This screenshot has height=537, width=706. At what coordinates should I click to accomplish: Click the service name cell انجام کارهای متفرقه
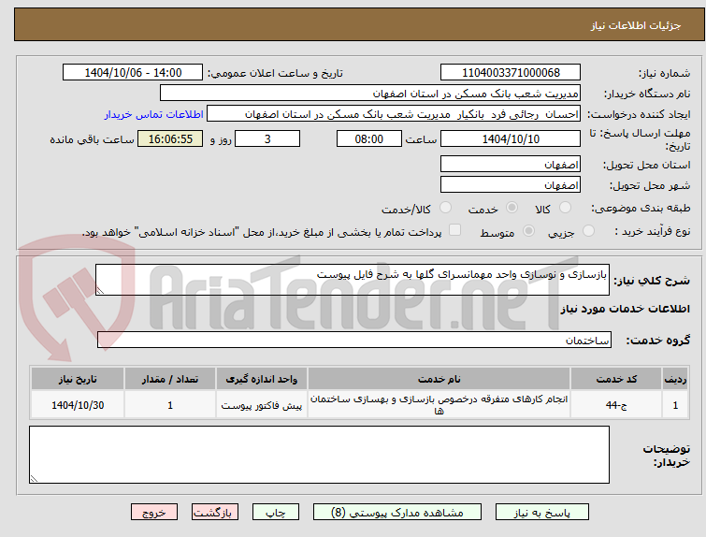pos(439,405)
